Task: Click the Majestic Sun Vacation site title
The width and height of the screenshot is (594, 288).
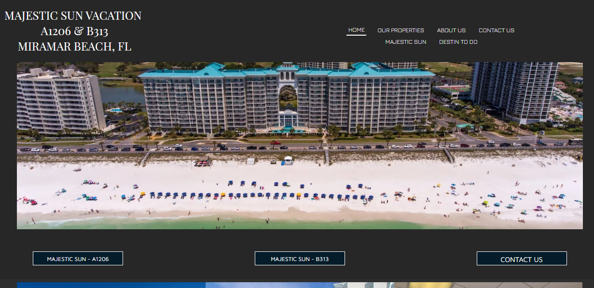Action: click(73, 31)
